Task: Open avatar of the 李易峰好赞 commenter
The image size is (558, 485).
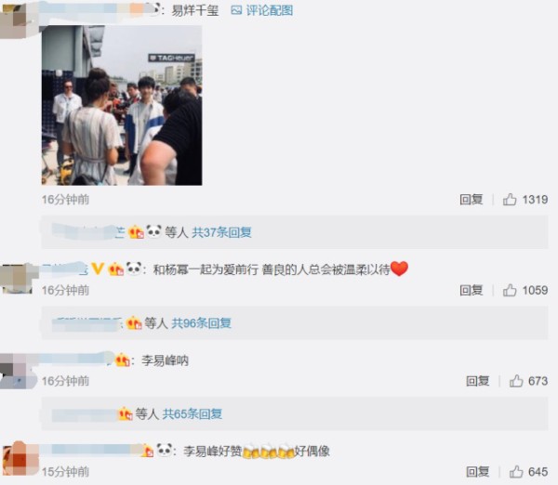Action: pyautogui.click(x=20, y=459)
